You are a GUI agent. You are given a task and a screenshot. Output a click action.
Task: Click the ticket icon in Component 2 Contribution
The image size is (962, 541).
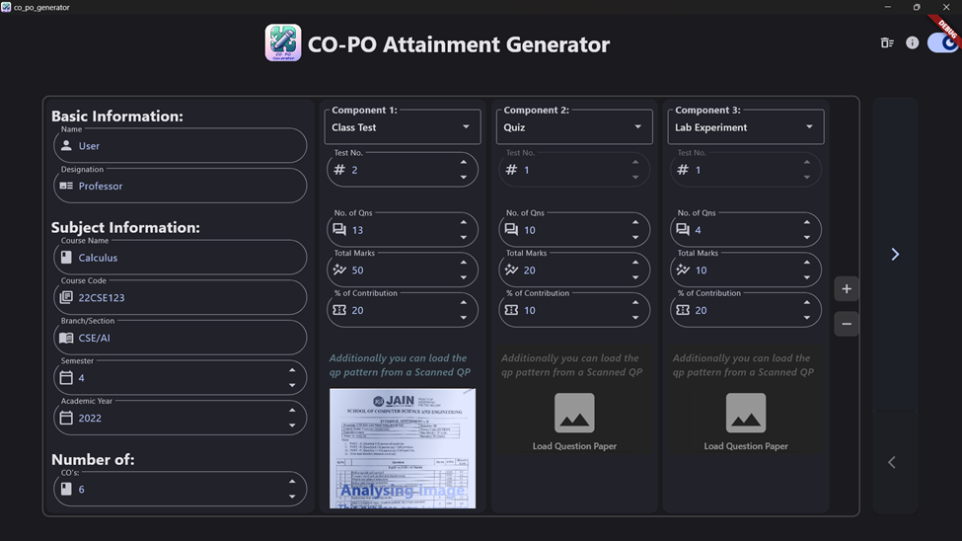coord(511,310)
